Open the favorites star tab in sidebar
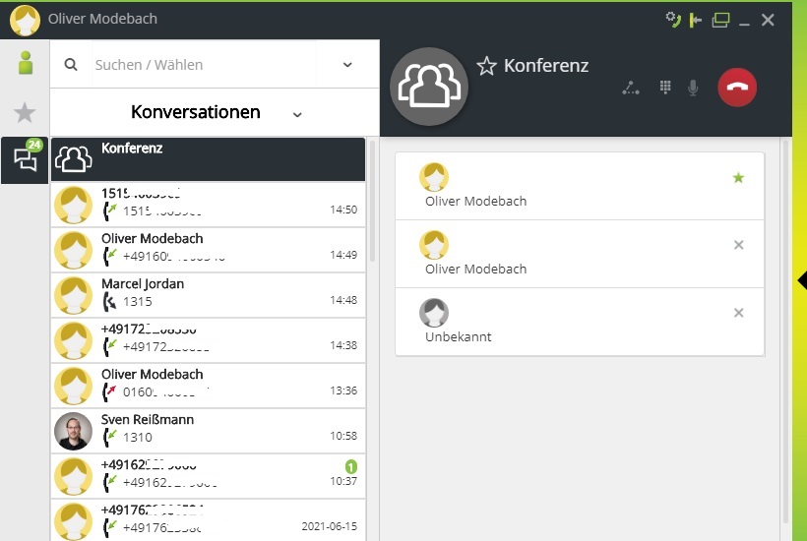 click(25, 112)
